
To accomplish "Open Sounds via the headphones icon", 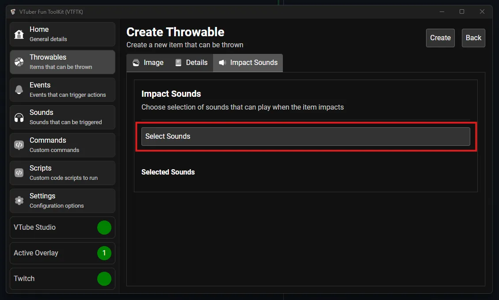I will point(19,117).
